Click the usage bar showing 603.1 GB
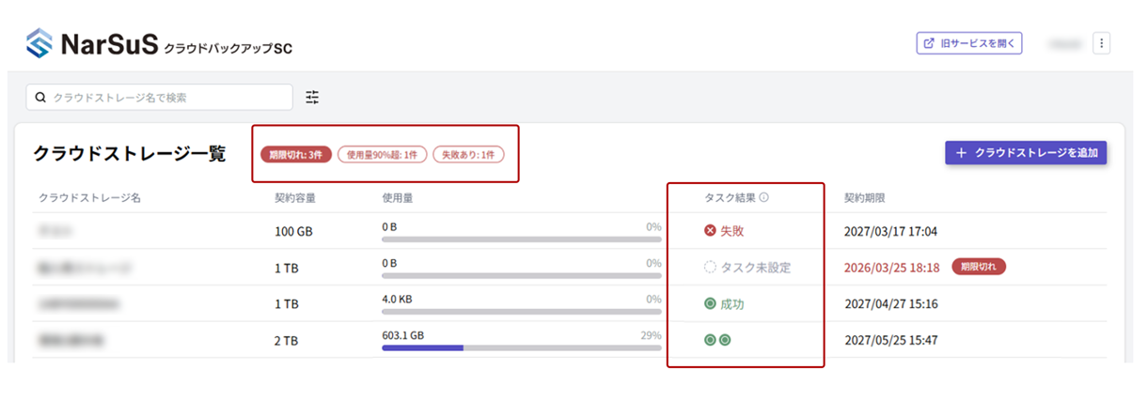1147x401 pixels. point(522,347)
